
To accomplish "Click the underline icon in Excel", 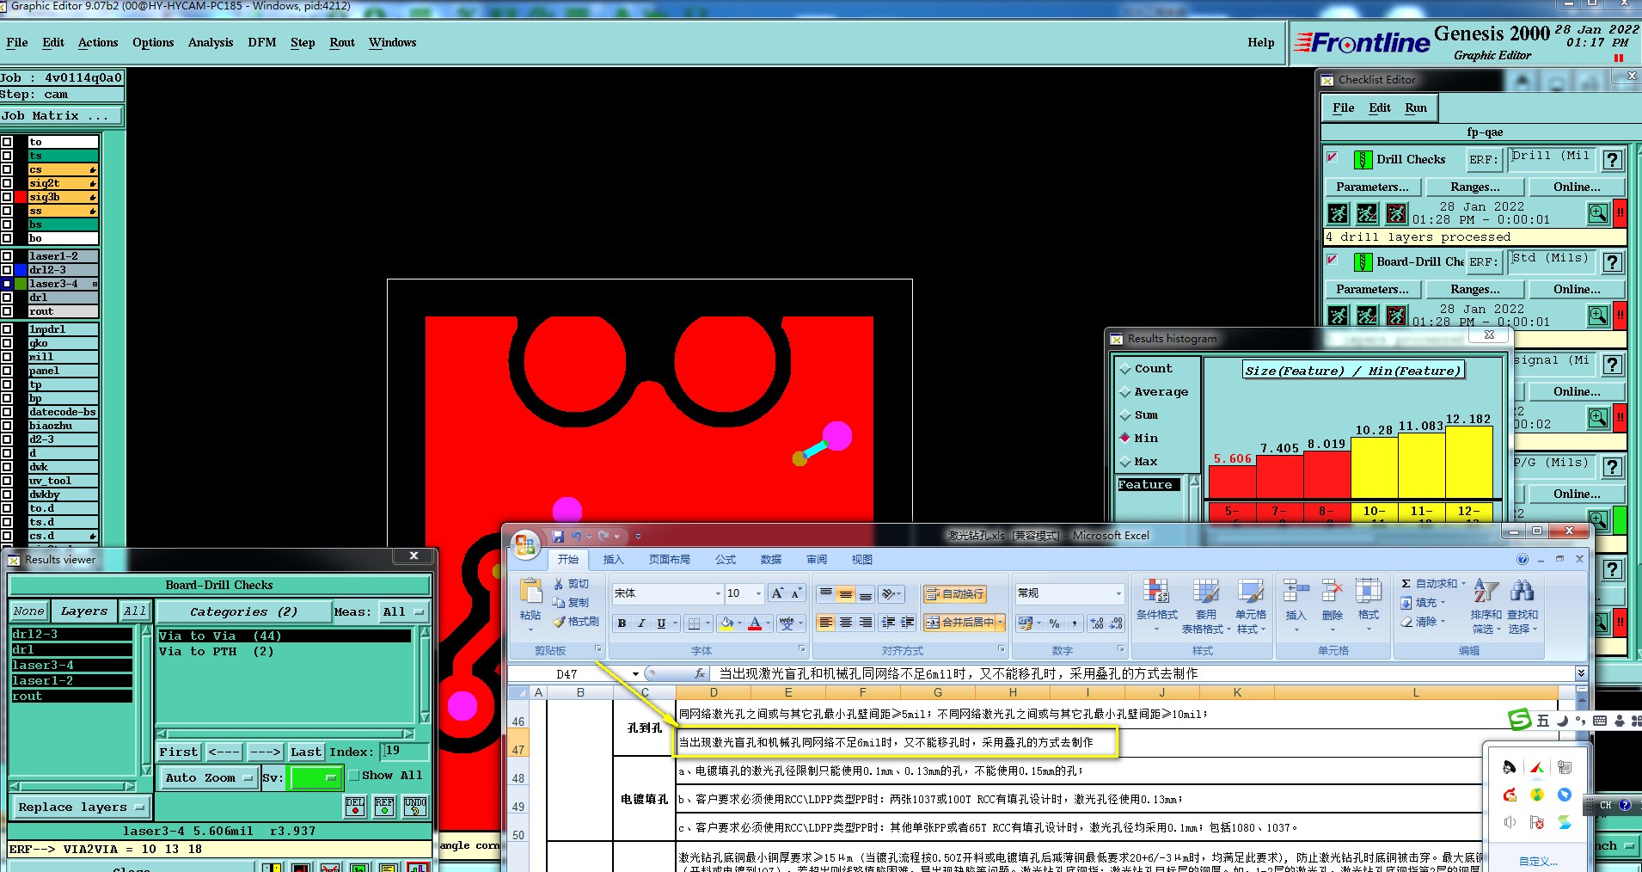I will [x=661, y=623].
